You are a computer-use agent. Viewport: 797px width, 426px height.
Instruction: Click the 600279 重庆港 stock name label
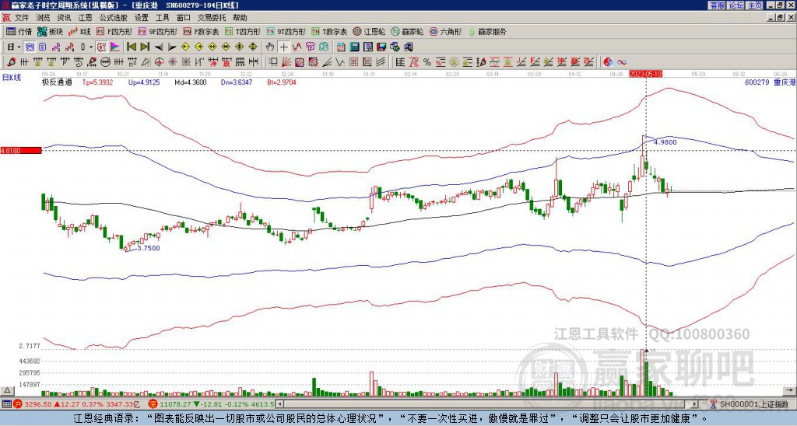pos(770,82)
